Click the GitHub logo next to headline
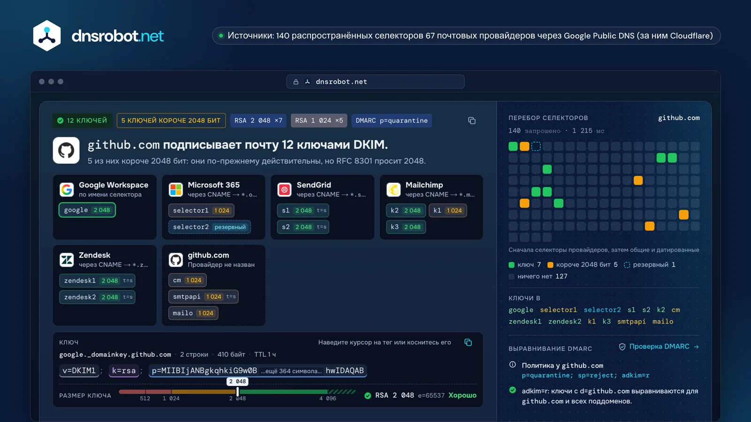 coord(66,150)
